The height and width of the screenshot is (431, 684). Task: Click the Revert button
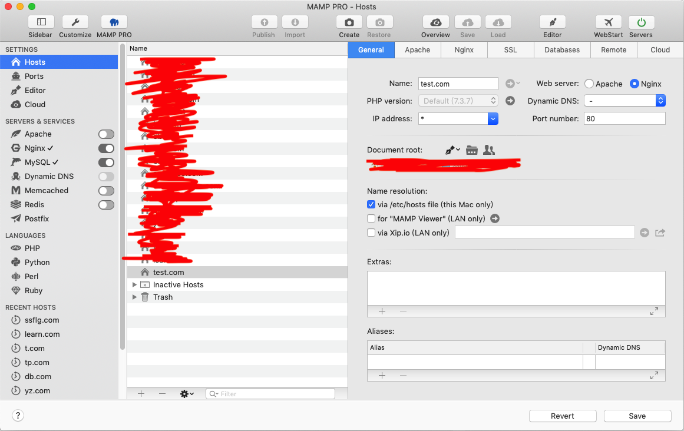pyautogui.click(x=563, y=416)
